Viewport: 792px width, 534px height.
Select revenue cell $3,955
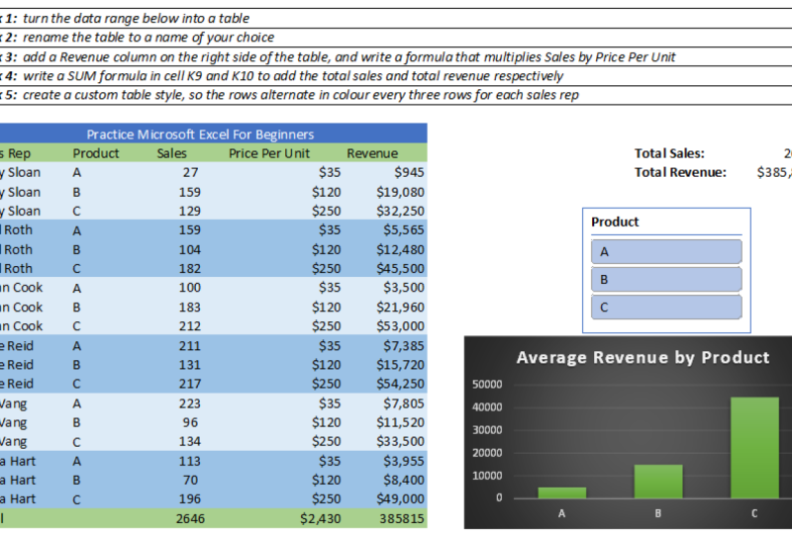404,462
